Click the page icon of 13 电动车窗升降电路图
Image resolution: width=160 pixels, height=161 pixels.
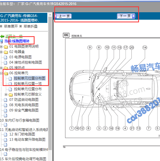[5, 140]
